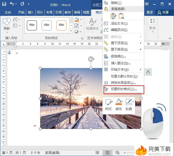Open the Shape Effects dropdown arrow

pyautogui.click(x=81, y=32)
